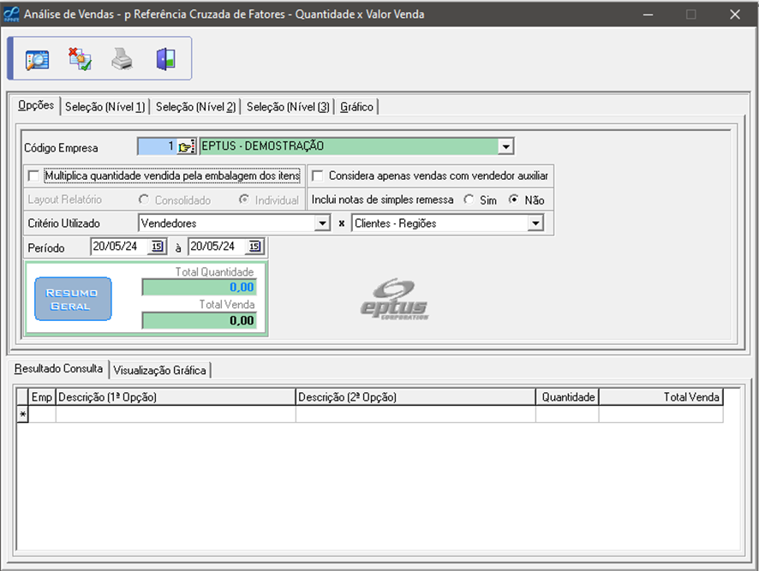Open the Vendedores criteria dropdown
Screen dimensions: 759x571
[322, 223]
